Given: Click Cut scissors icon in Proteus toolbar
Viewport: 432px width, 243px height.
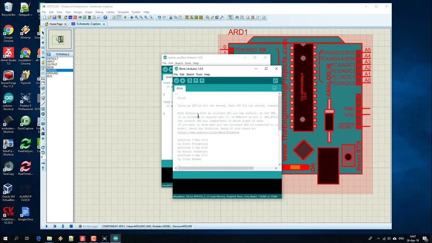Looking at the screenshot, I should tap(170, 17).
